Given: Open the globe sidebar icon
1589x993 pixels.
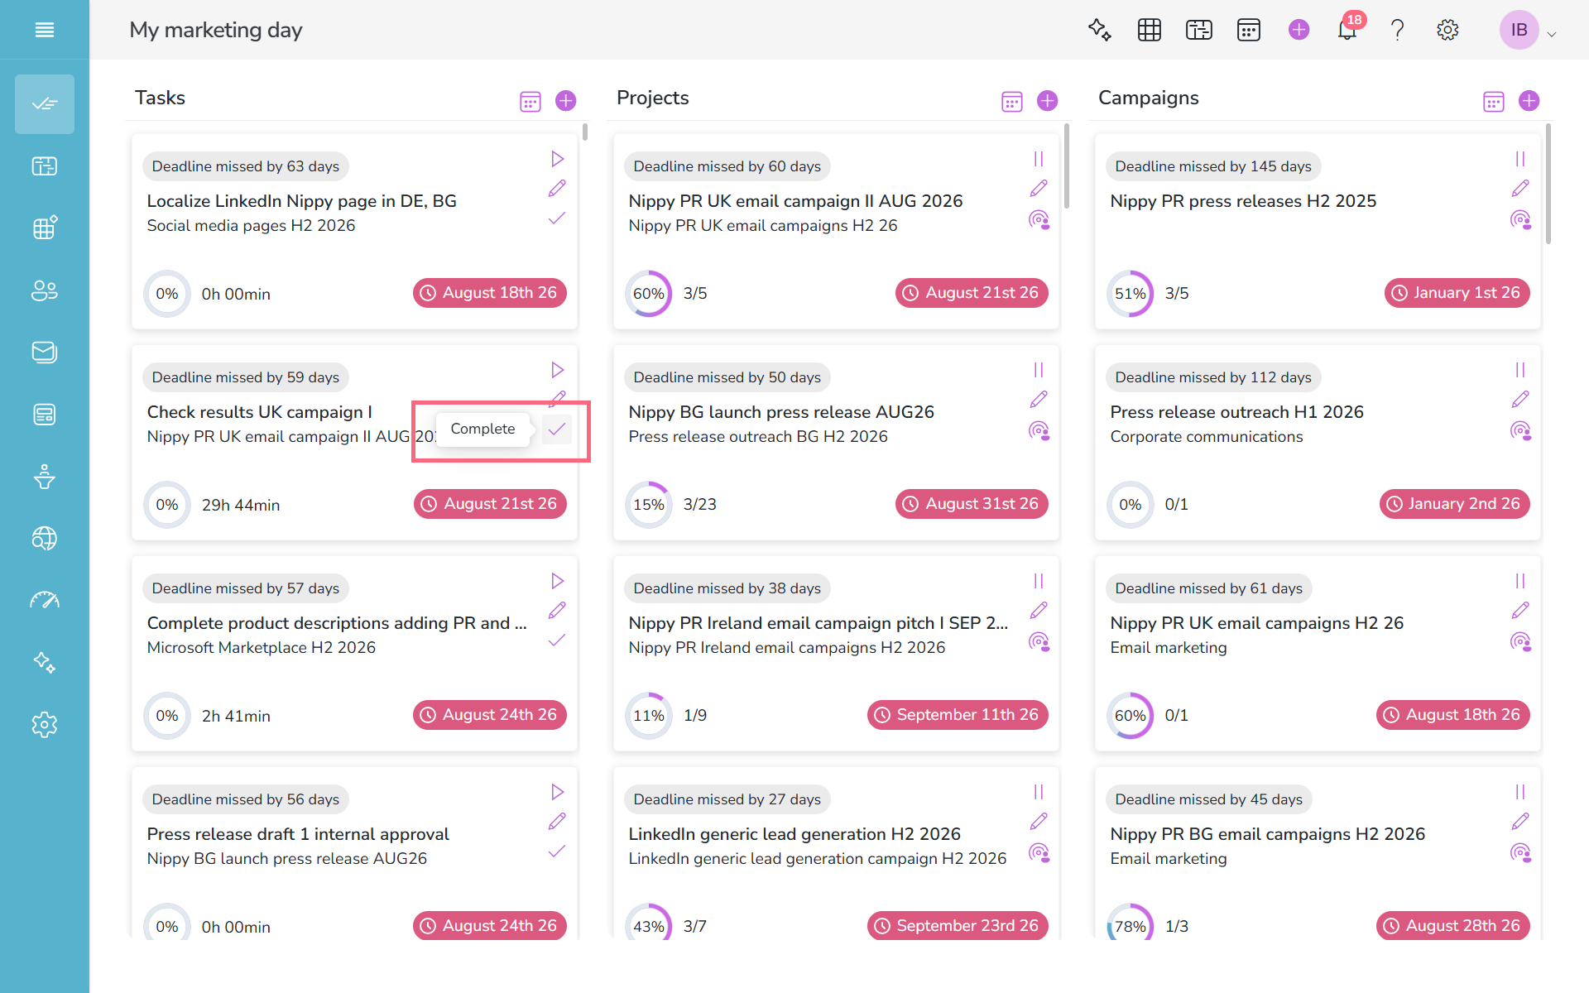Looking at the screenshot, I should [45, 539].
